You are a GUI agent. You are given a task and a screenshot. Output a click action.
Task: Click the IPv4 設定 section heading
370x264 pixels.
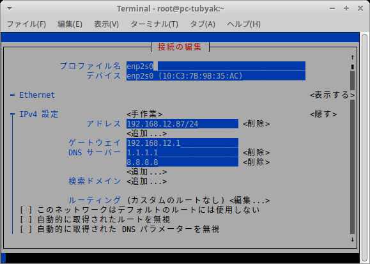tap(39, 114)
